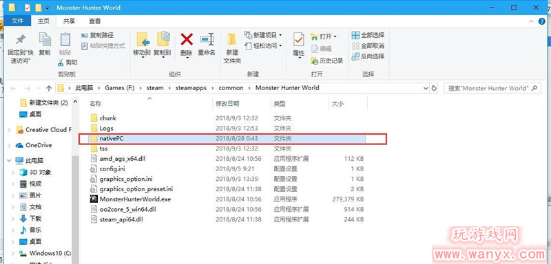Switch to Share (共享) tab
The image size is (551, 264).
pyautogui.click(x=70, y=21)
